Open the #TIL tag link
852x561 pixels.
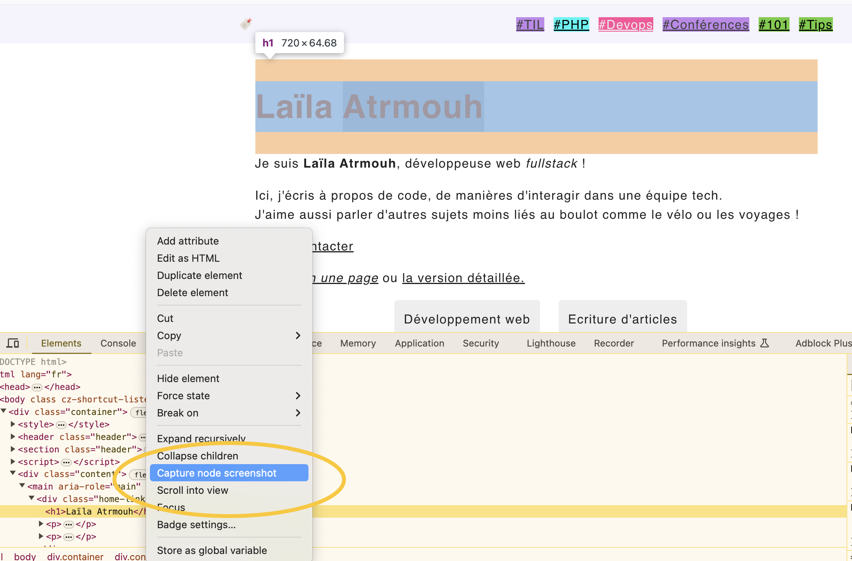point(530,24)
